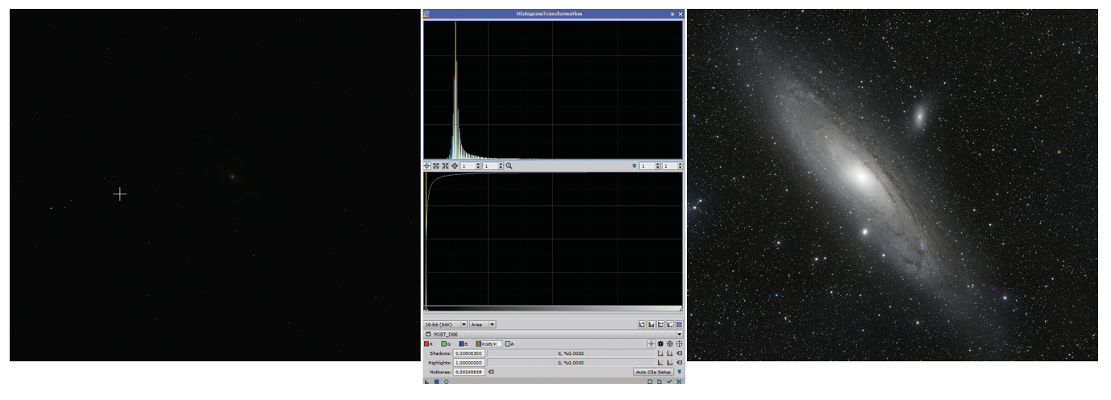This screenshot has height=400, width=1111.
Task: Click second auto clip icon in Highlights row
Action: [x=670, y=363]
